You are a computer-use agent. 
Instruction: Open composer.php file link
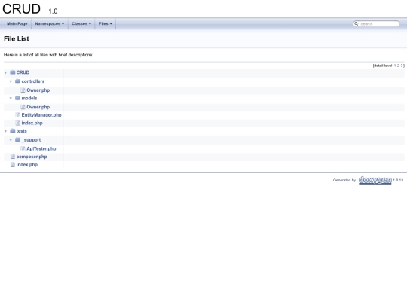[x=32, y=157]
